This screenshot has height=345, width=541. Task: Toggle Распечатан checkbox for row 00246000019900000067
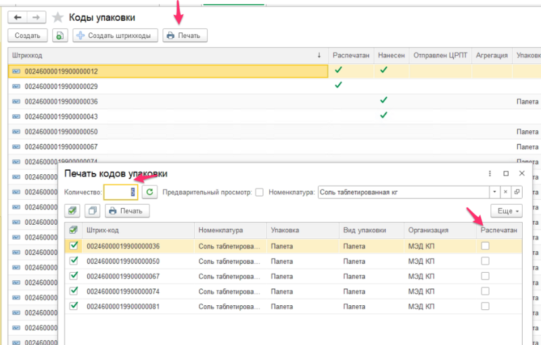[x=485, y=276]
